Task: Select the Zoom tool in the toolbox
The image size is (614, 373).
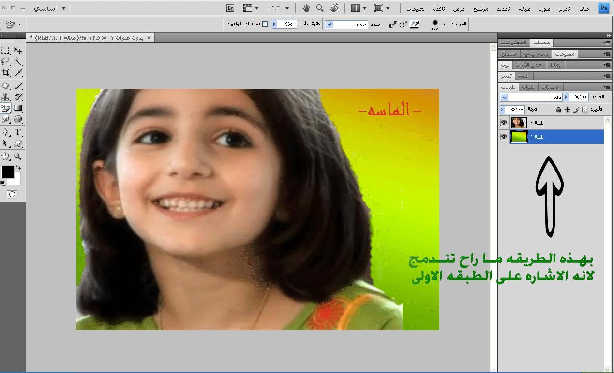Action: point(18,156)
